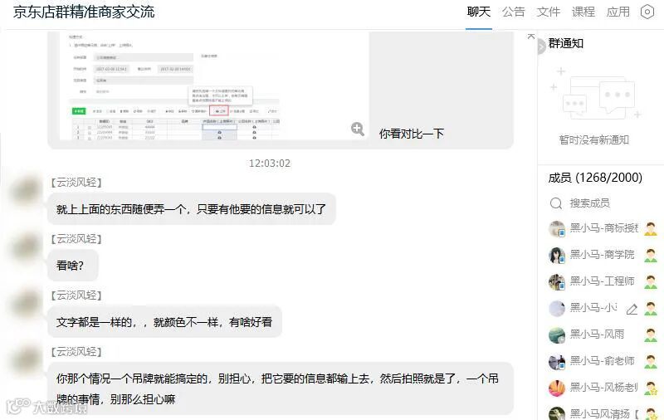Select member 黑小马-风杨老
664x420 pixels.
pyautogui.click(x=603, y=388)
